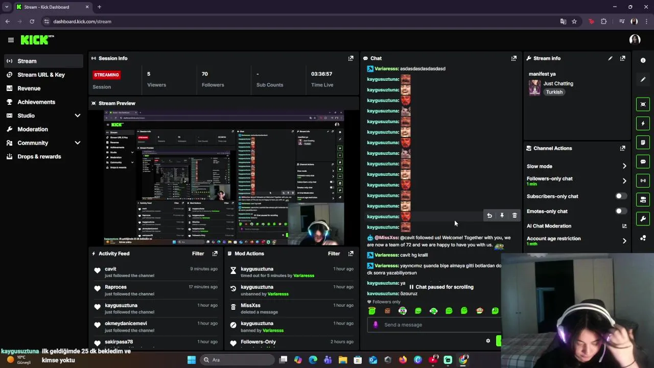This screenshot has width=654, height=368.
Task: Open the hamburger menu beside Kick logo
Action: click(11, 40)
